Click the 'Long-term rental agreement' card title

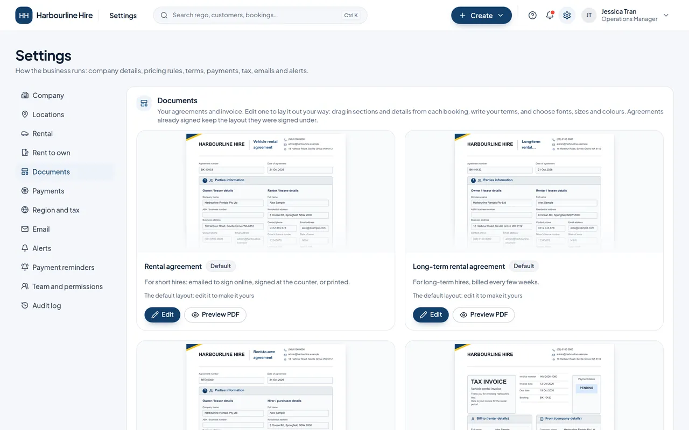click(x=459, y=267)
